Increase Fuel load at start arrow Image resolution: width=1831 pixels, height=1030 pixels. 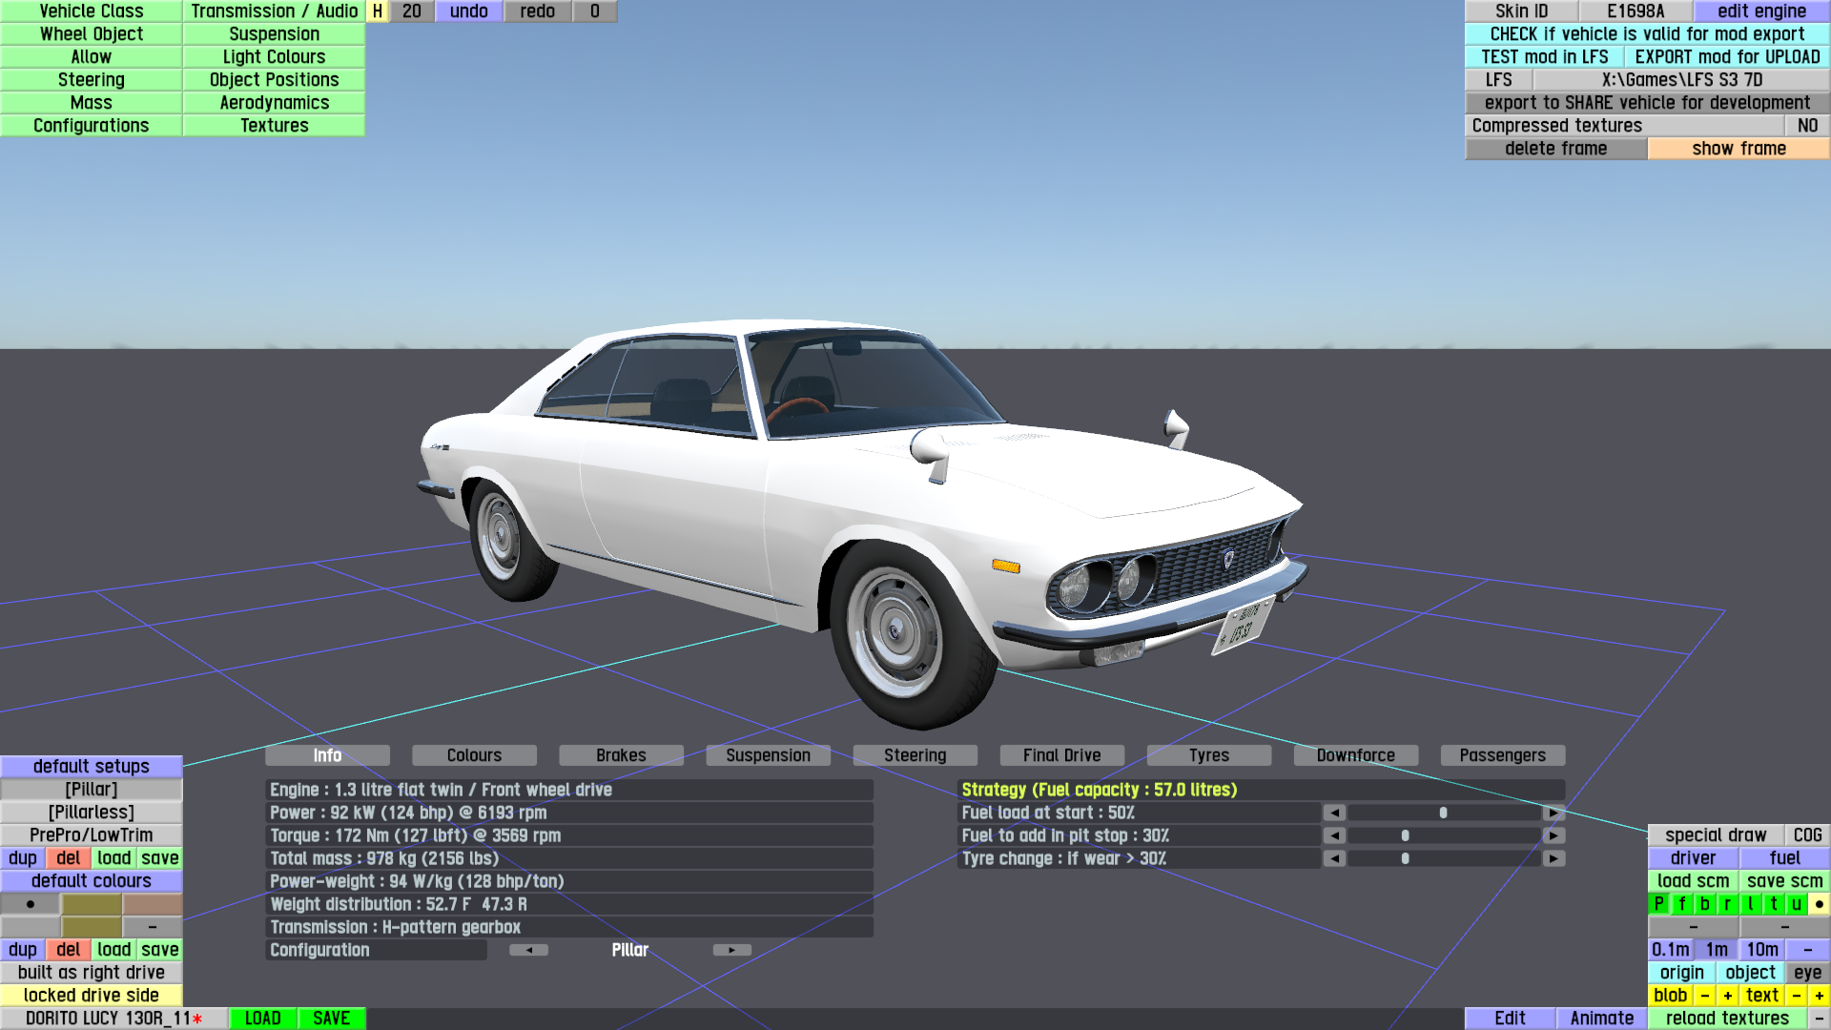tap(1553, 813)
